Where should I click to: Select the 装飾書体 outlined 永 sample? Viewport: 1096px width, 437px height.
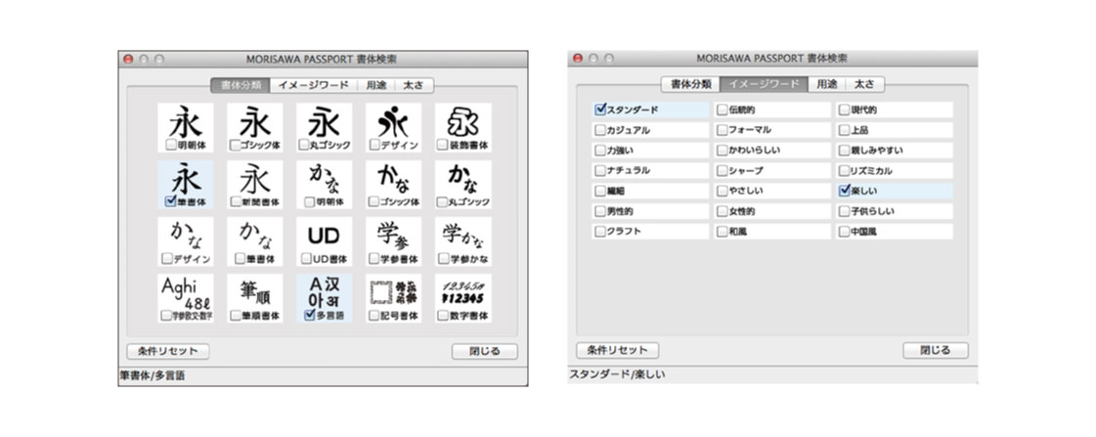coord(462,127)
